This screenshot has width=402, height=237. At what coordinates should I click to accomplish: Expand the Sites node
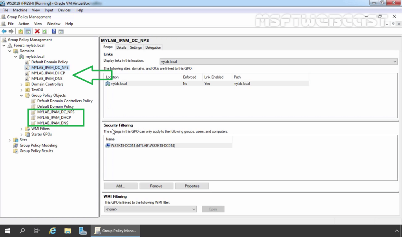[x=10, y=140]
